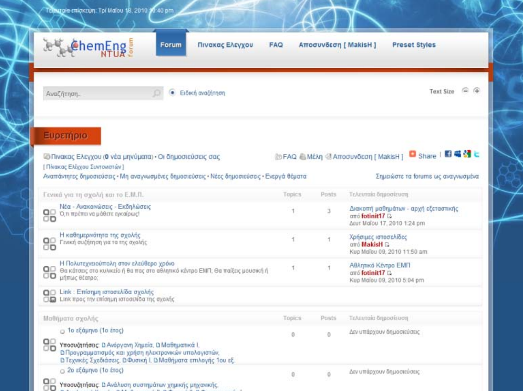This screenshot has width=523, height=391.
Task: Open Πινακας Ελεγχου in top navigation
Action: click(225, 45)
